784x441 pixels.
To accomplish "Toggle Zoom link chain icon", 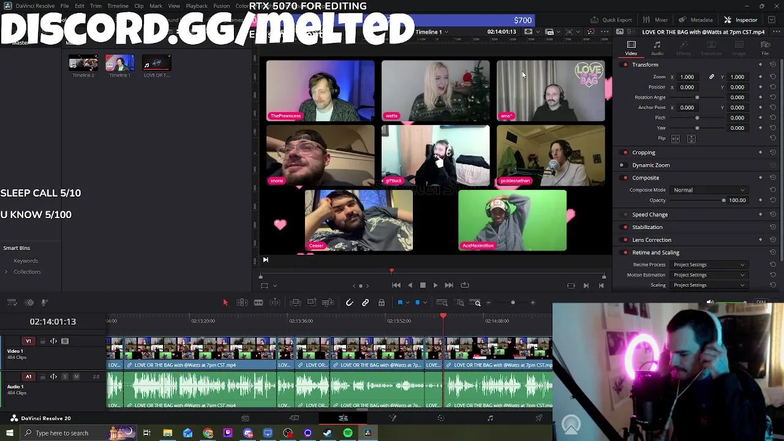I will [712, 77].
